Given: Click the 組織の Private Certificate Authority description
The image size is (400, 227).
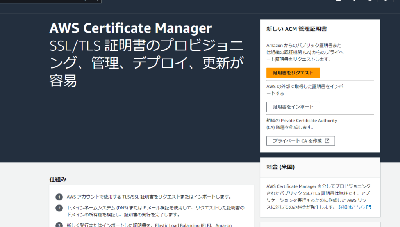Looking at the screenshot, I should click(x=302, y=124).
